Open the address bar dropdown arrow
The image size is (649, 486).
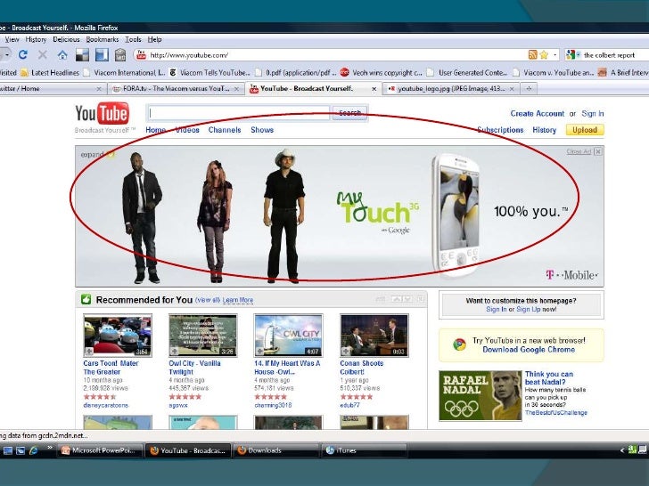(x=555, y=54)
